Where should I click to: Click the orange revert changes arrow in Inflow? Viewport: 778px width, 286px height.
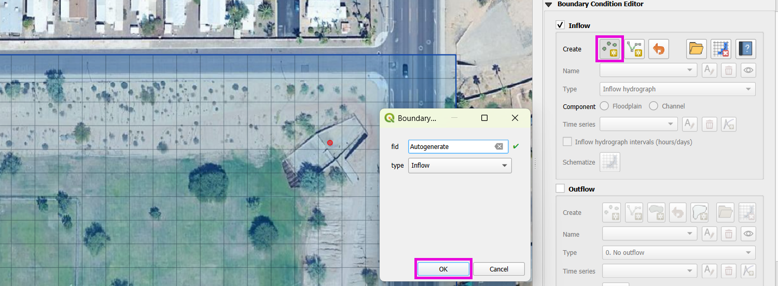(x=658, y=49)
